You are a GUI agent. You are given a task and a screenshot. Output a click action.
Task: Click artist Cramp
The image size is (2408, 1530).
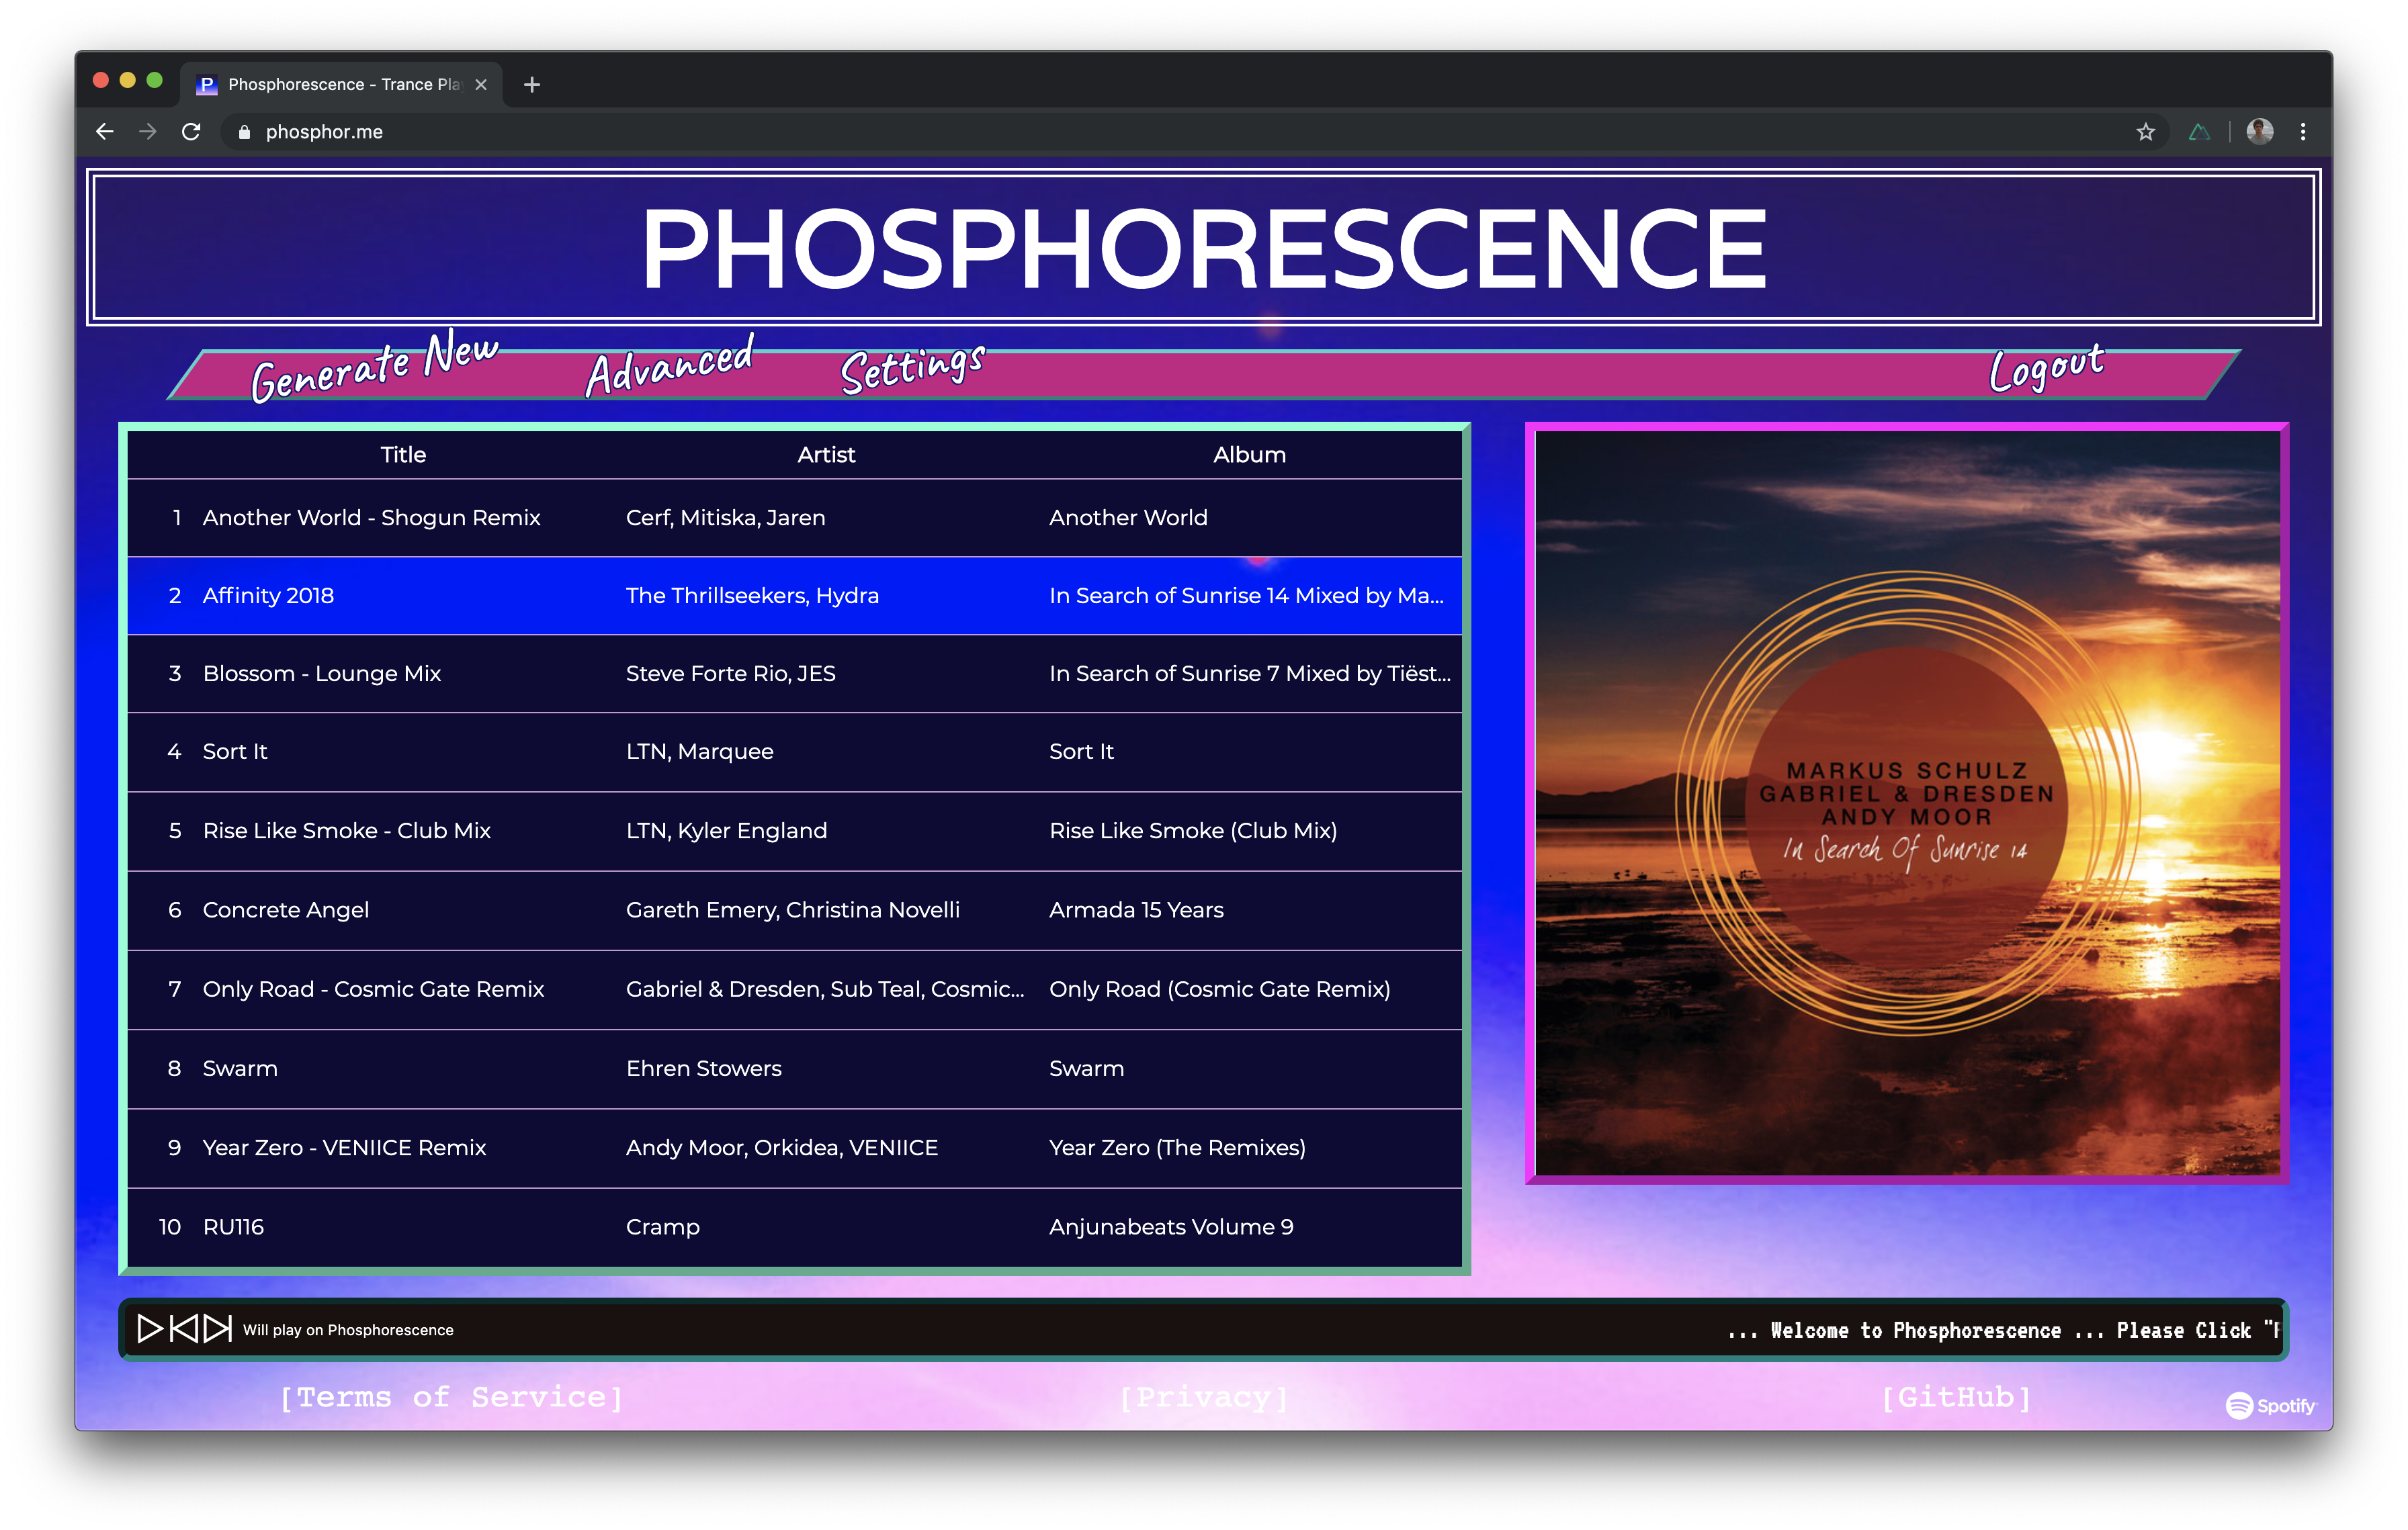pyautogui.click(x=662, y=1226)
